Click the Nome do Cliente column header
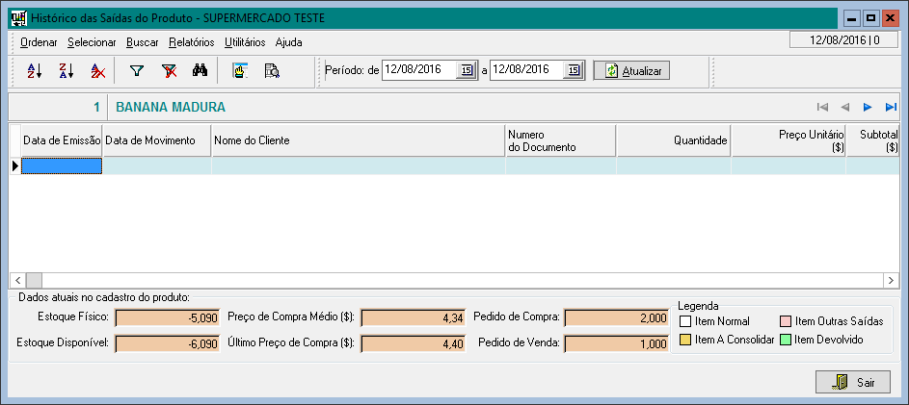 click(x=358, y=140)
